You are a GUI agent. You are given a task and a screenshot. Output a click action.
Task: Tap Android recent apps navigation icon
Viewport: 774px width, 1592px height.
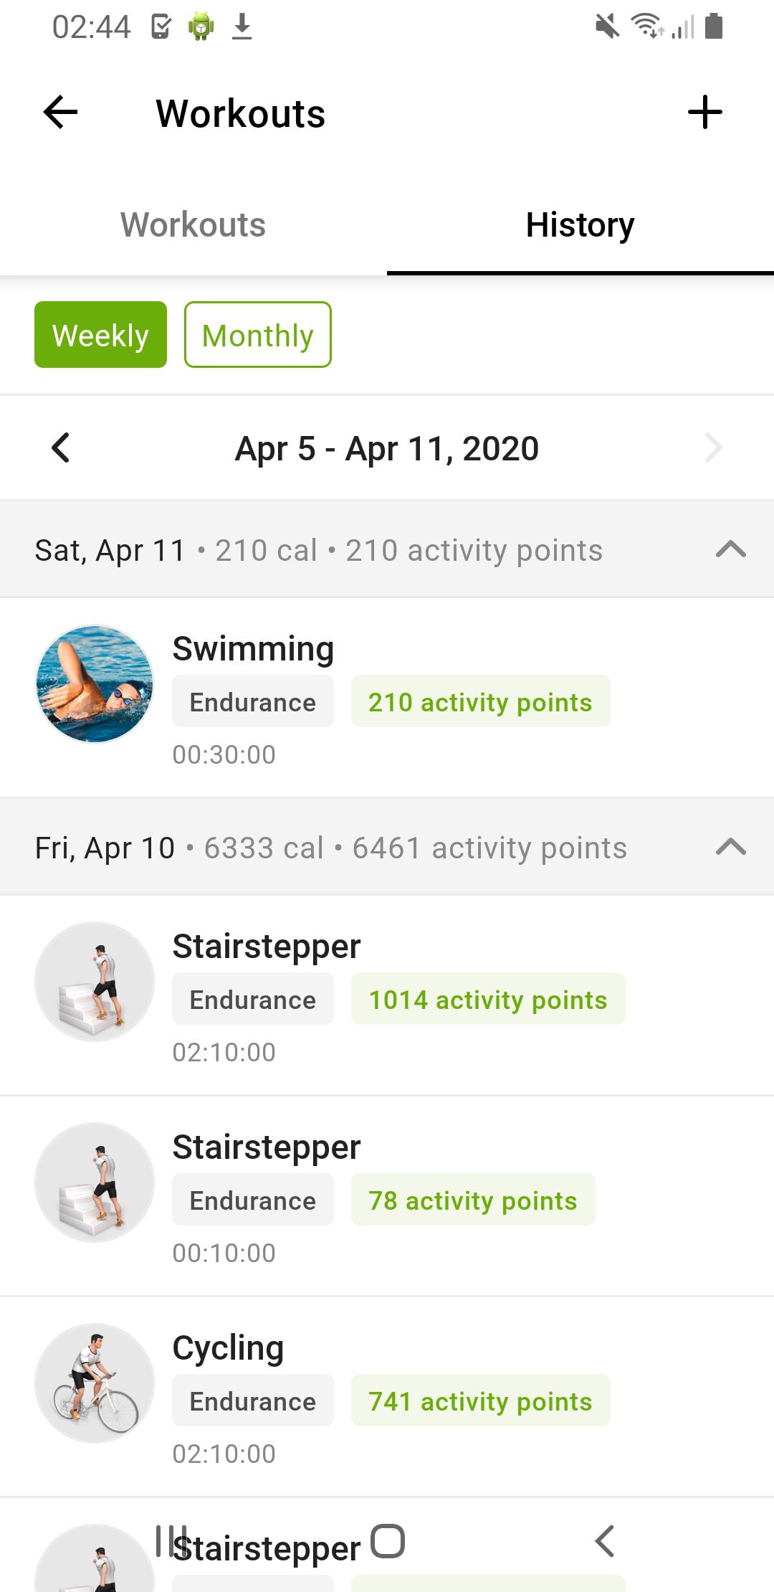171,1541
